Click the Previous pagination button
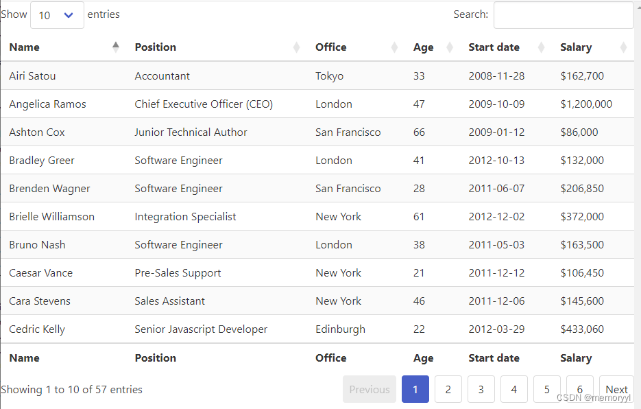This screenshot has width=641, height=409. tap(370, 389)
